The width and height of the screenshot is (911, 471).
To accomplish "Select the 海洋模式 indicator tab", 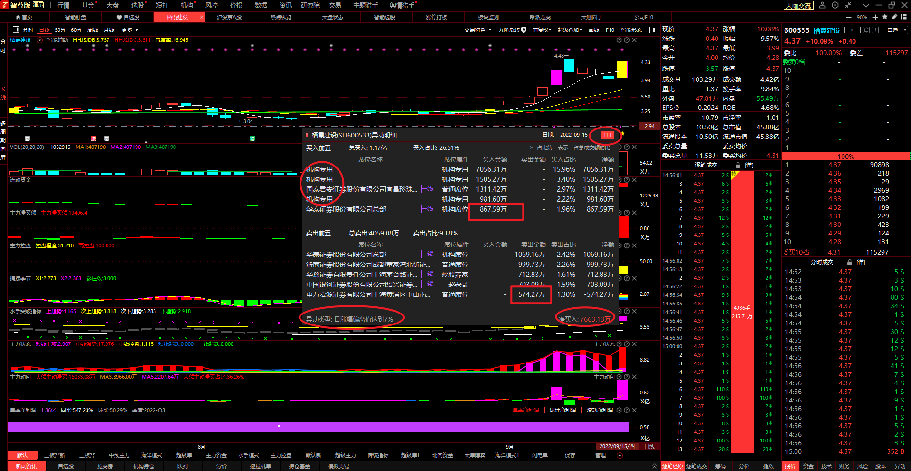I will point(152,455).
